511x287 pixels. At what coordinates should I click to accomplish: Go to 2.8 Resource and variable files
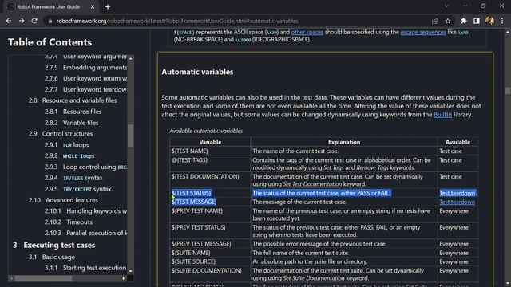pos(73,100)
